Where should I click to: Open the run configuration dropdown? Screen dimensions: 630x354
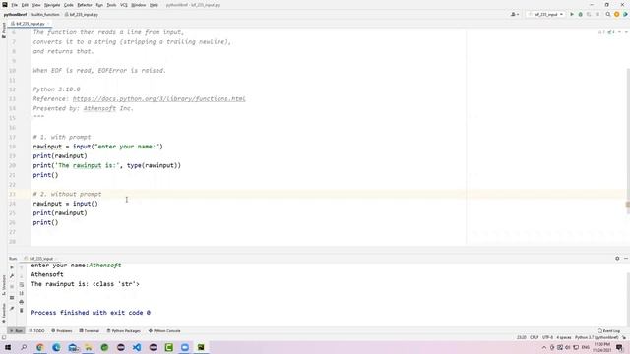[545, 14]
